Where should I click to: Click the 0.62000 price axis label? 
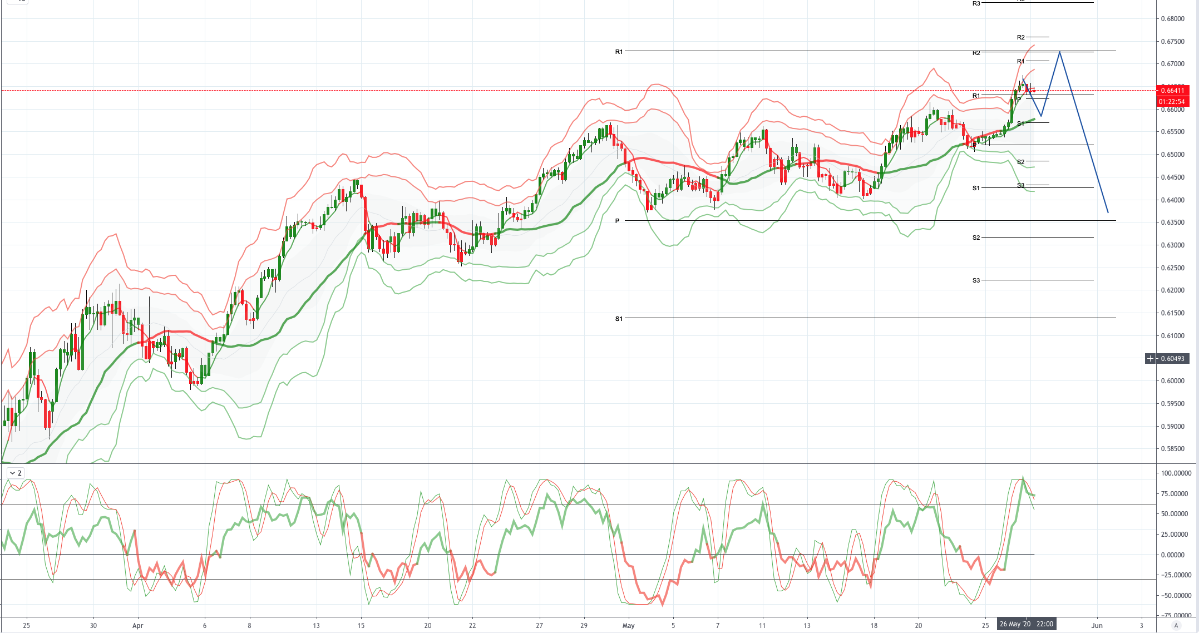coord(1172,290)
